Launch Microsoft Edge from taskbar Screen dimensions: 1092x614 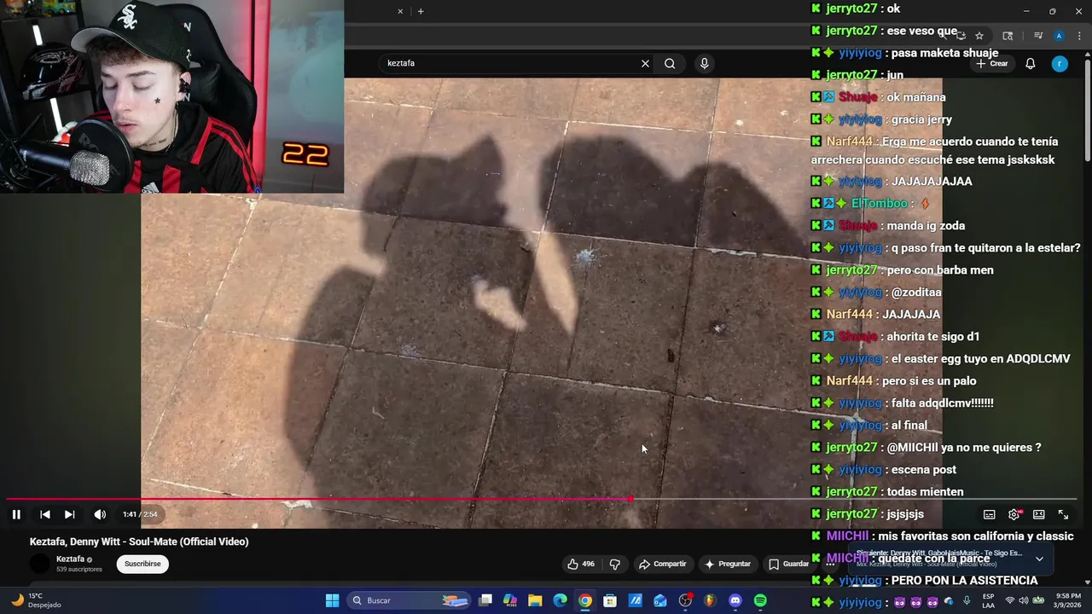pyautogui.click(x=560, y=600)
